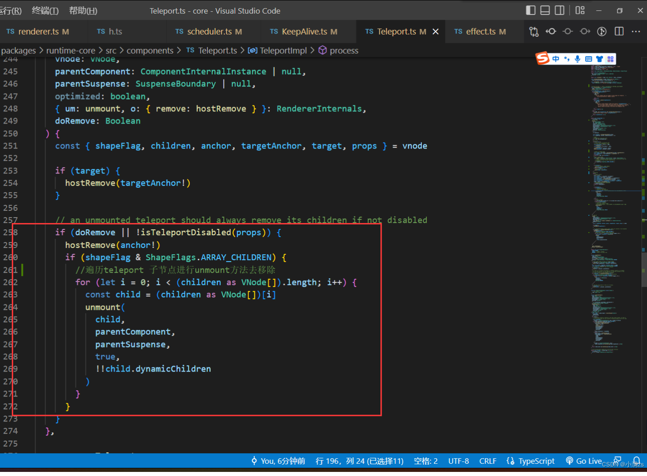Viewport: 647px width, 476px height.
Task: Click 'doRemove: Boolean' on line 249
Action: 98,121
